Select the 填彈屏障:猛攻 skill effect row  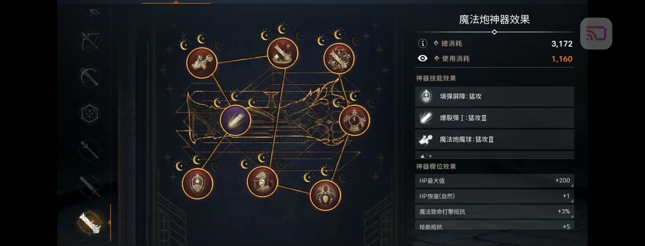[495, 96]
